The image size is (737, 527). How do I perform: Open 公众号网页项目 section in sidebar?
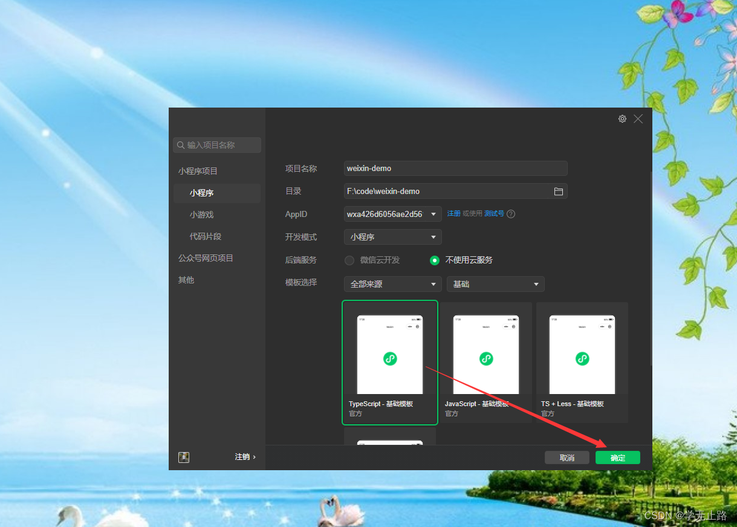[x=206, y=258]
